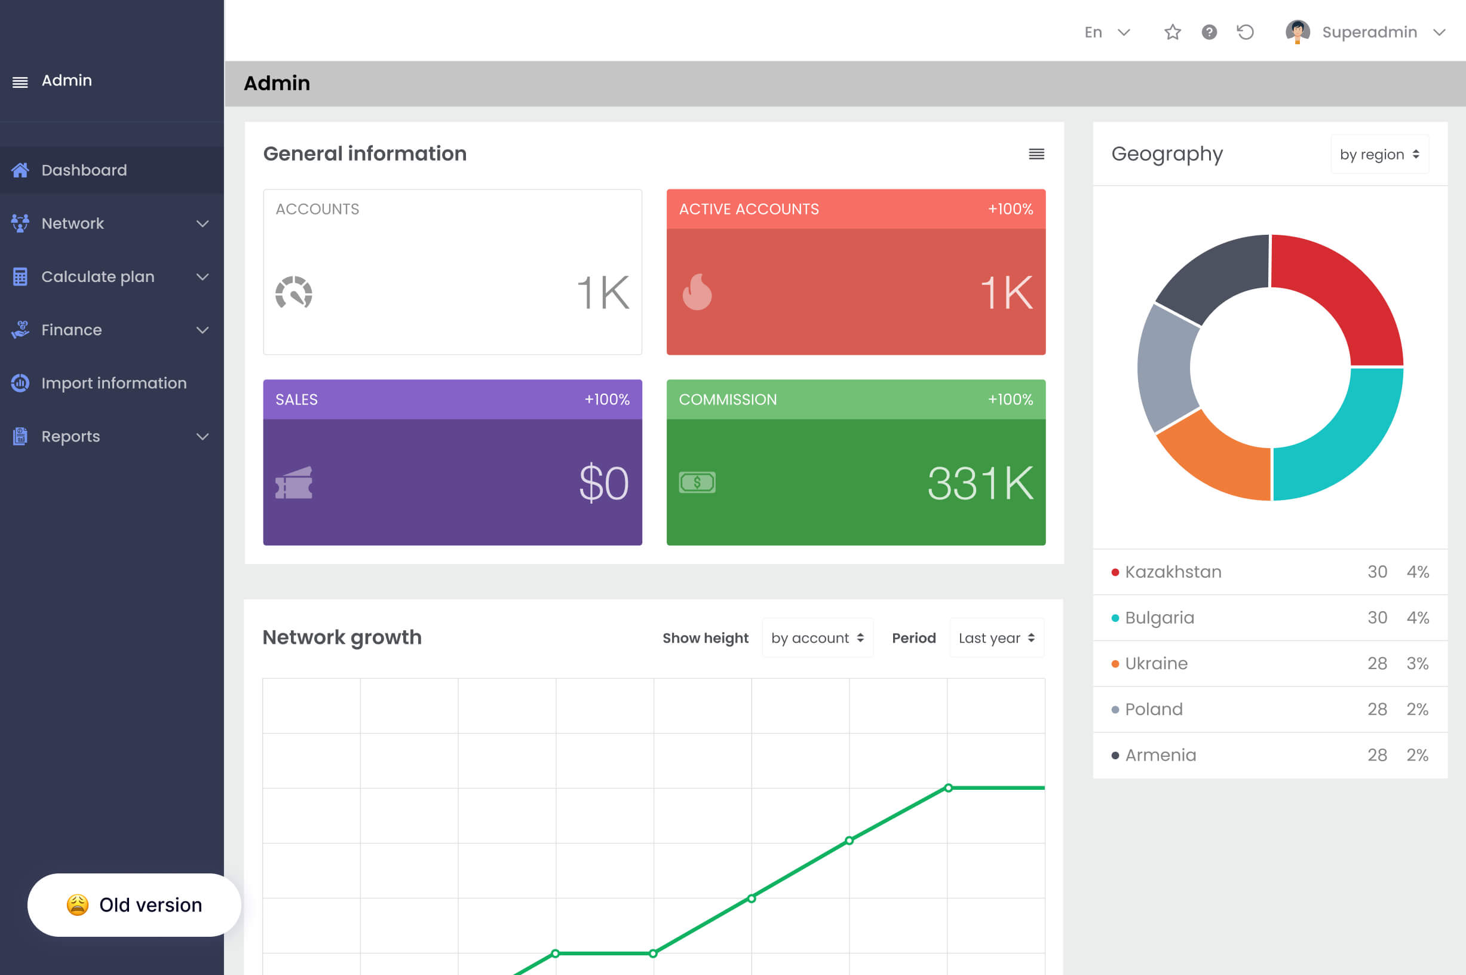Open the 'by account' Show height dropdown

tap(817, 637)
